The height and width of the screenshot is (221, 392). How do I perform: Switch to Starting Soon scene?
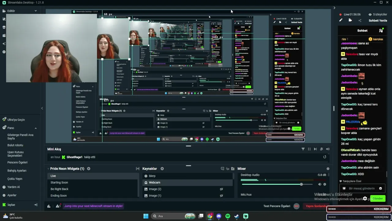pos(93,182)
